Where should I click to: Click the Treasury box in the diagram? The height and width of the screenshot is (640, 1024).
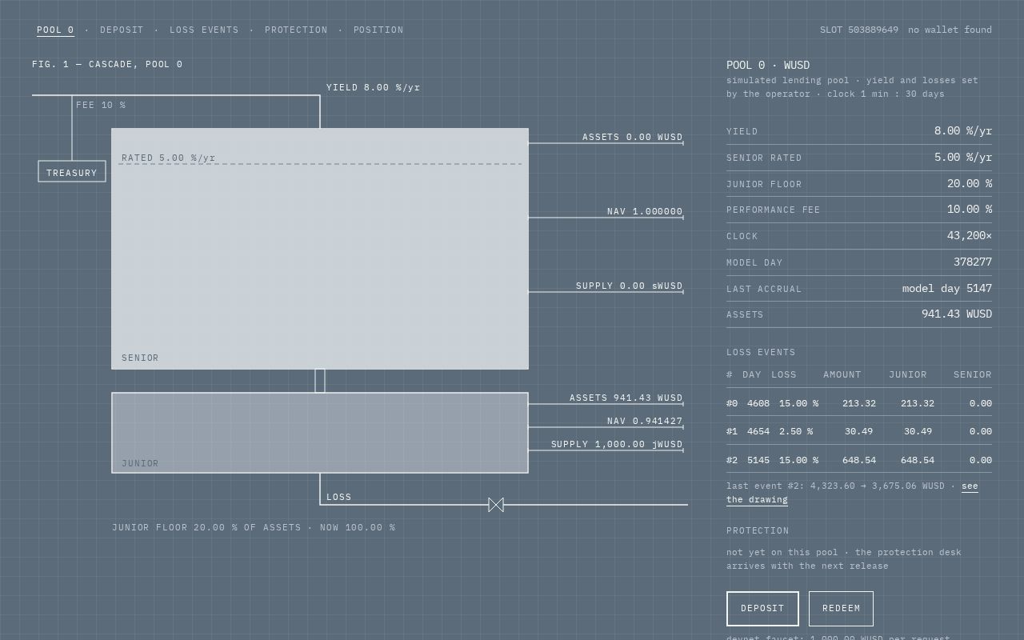72,171
